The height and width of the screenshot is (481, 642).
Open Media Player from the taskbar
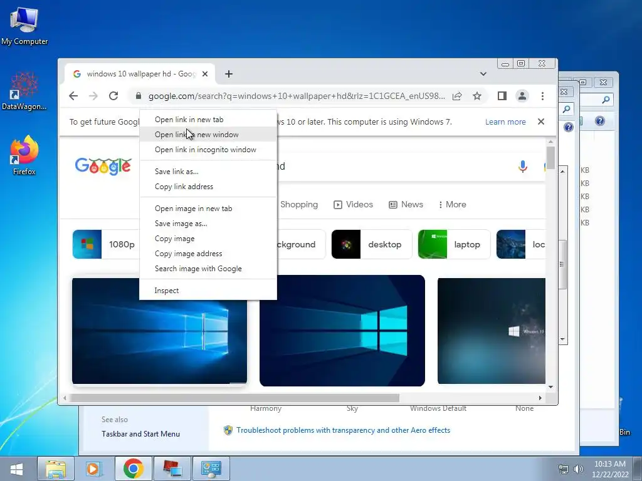(x=93, y=468)
